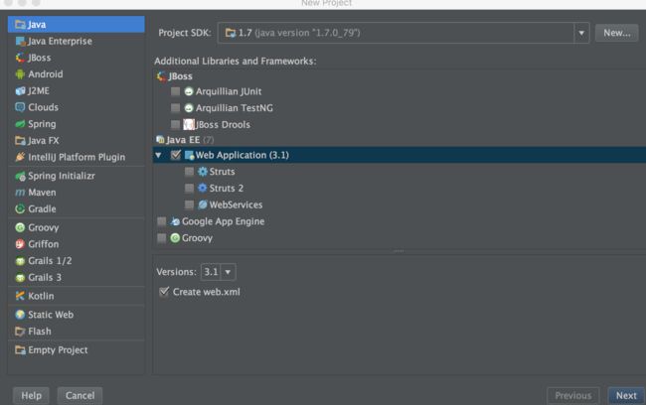Viewport: 646px width, 405px height.
Task: Click the J2ME icon
Action: [20, 91]
